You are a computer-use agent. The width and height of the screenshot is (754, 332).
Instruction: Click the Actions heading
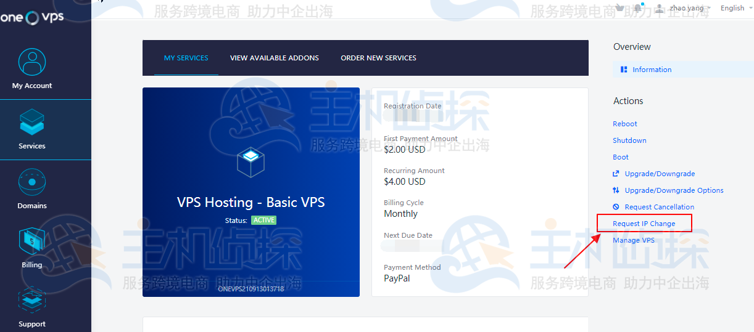point(628,101)
